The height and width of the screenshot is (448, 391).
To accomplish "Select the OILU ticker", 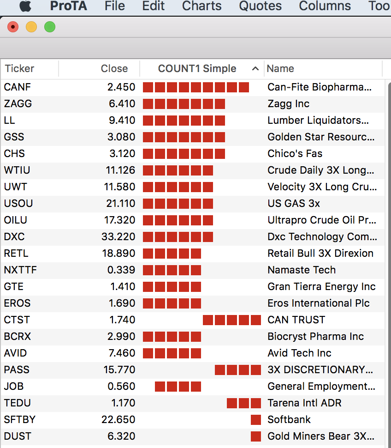I will point(15,220).
